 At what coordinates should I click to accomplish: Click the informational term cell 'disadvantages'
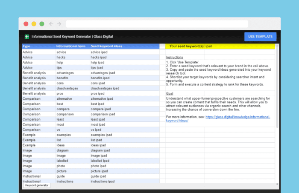[73, 88]
